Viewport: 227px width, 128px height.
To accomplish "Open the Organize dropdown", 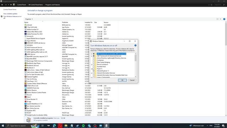I will [x=29, y=19].
